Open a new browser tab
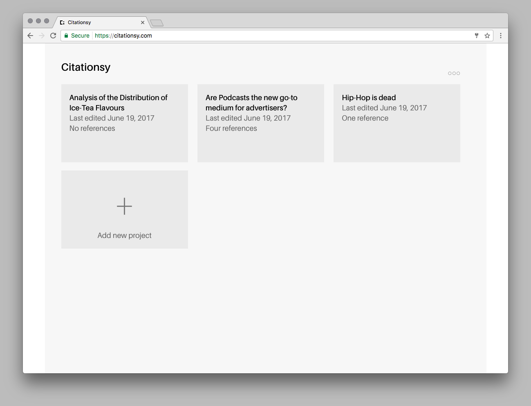531x406 pixels. 157,23
